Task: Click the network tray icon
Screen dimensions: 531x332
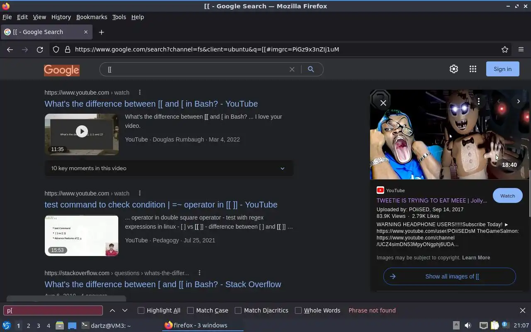Action: tap(484, 325)
